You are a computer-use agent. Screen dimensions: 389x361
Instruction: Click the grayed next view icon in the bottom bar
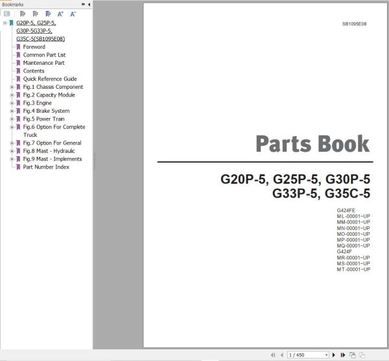click(x=362, y=355)
